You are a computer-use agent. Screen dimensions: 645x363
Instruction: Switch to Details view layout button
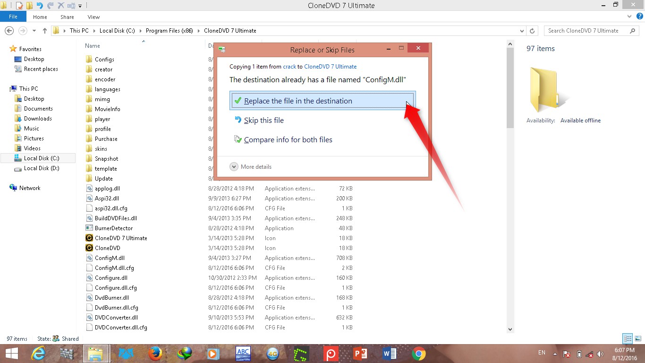click(x=628, y=338)
